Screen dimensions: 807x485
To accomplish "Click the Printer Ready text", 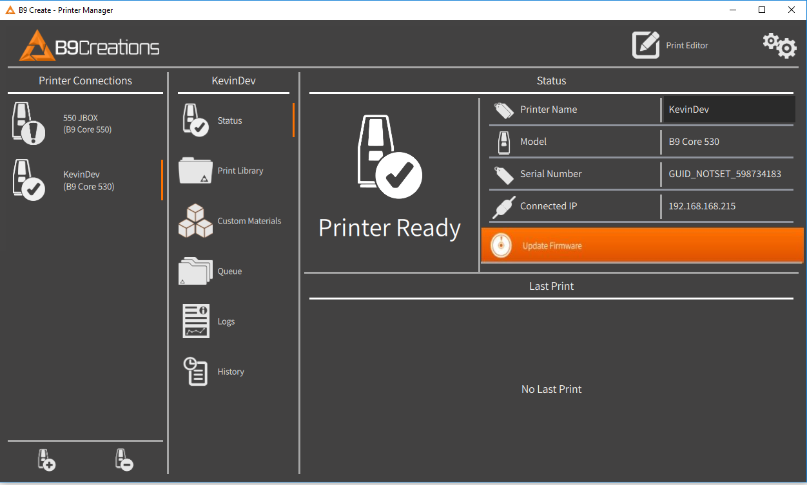I will [x=390, y=228].
